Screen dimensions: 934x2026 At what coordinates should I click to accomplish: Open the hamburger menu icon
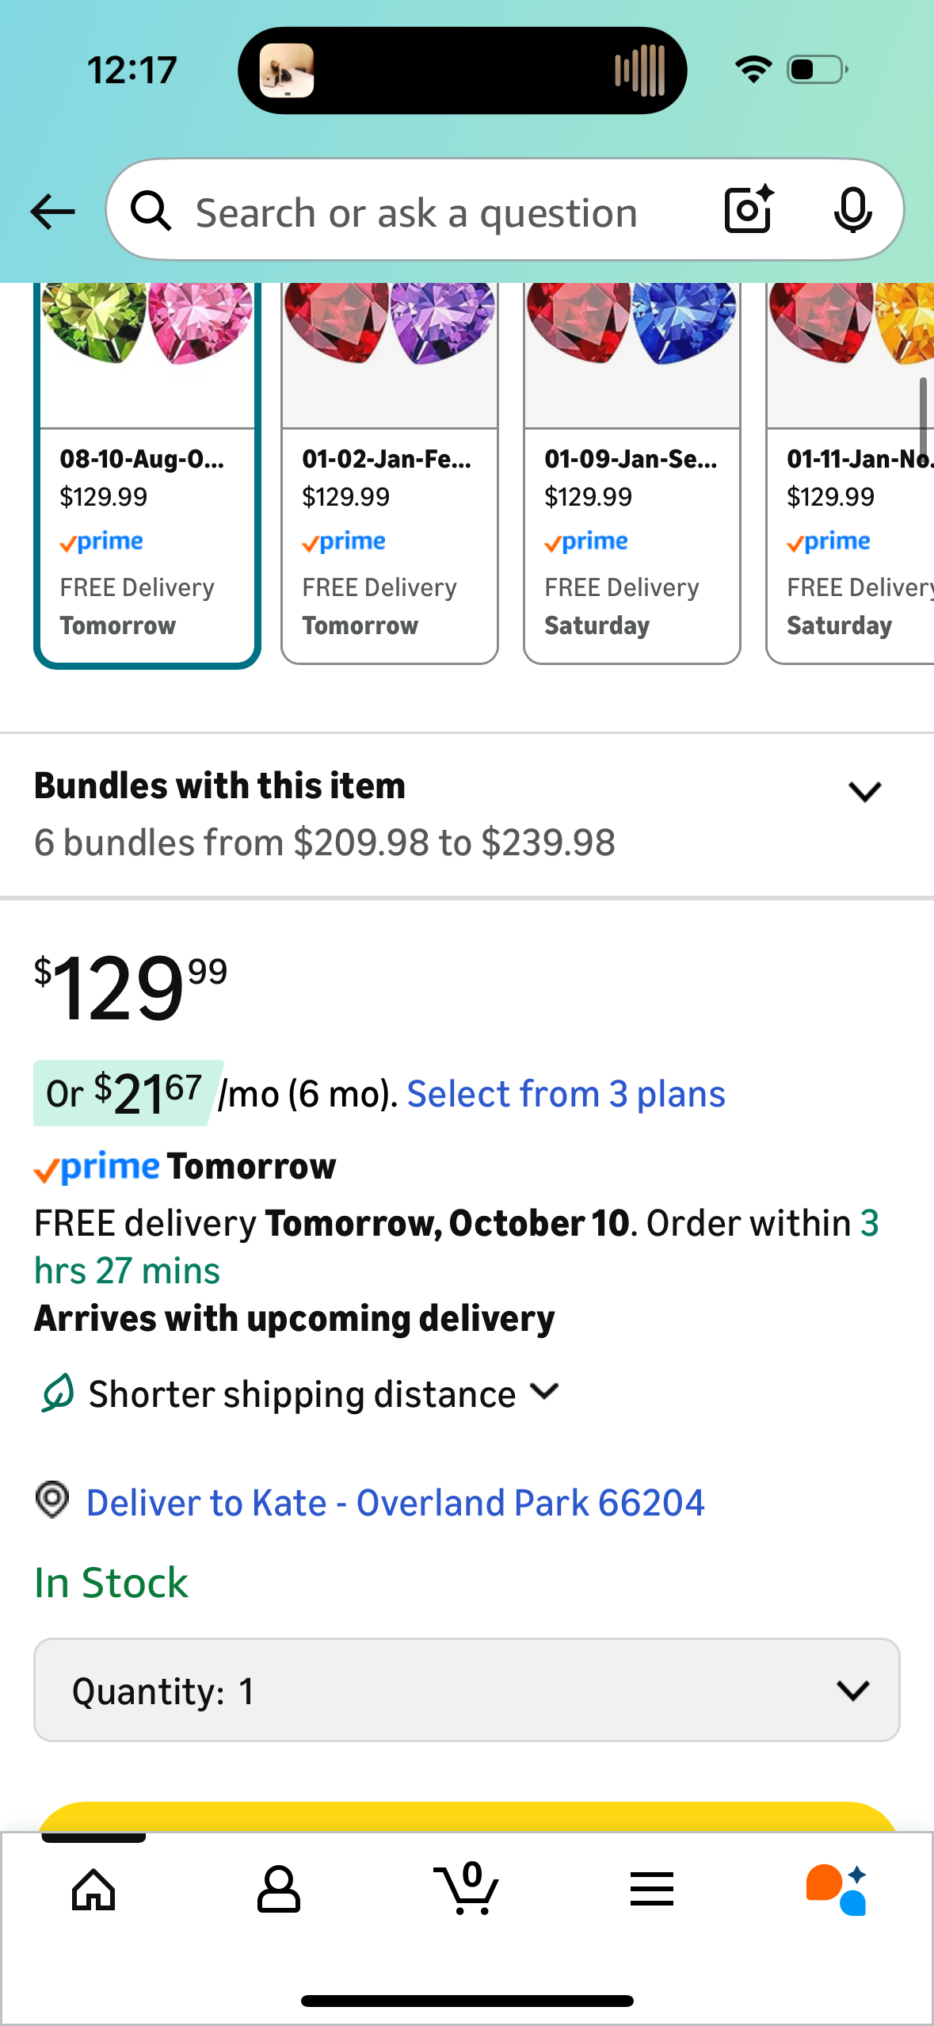point(652,1890)
